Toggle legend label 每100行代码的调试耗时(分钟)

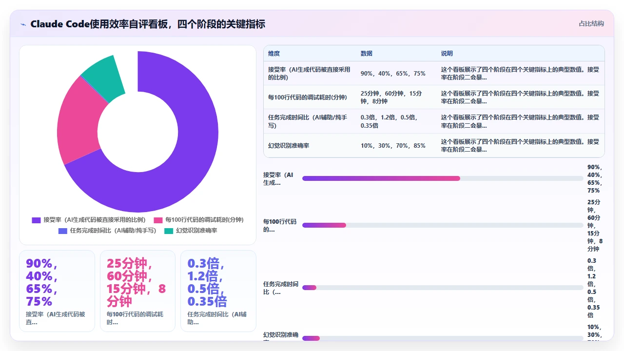pyautogui.click(x=204, y=220)
